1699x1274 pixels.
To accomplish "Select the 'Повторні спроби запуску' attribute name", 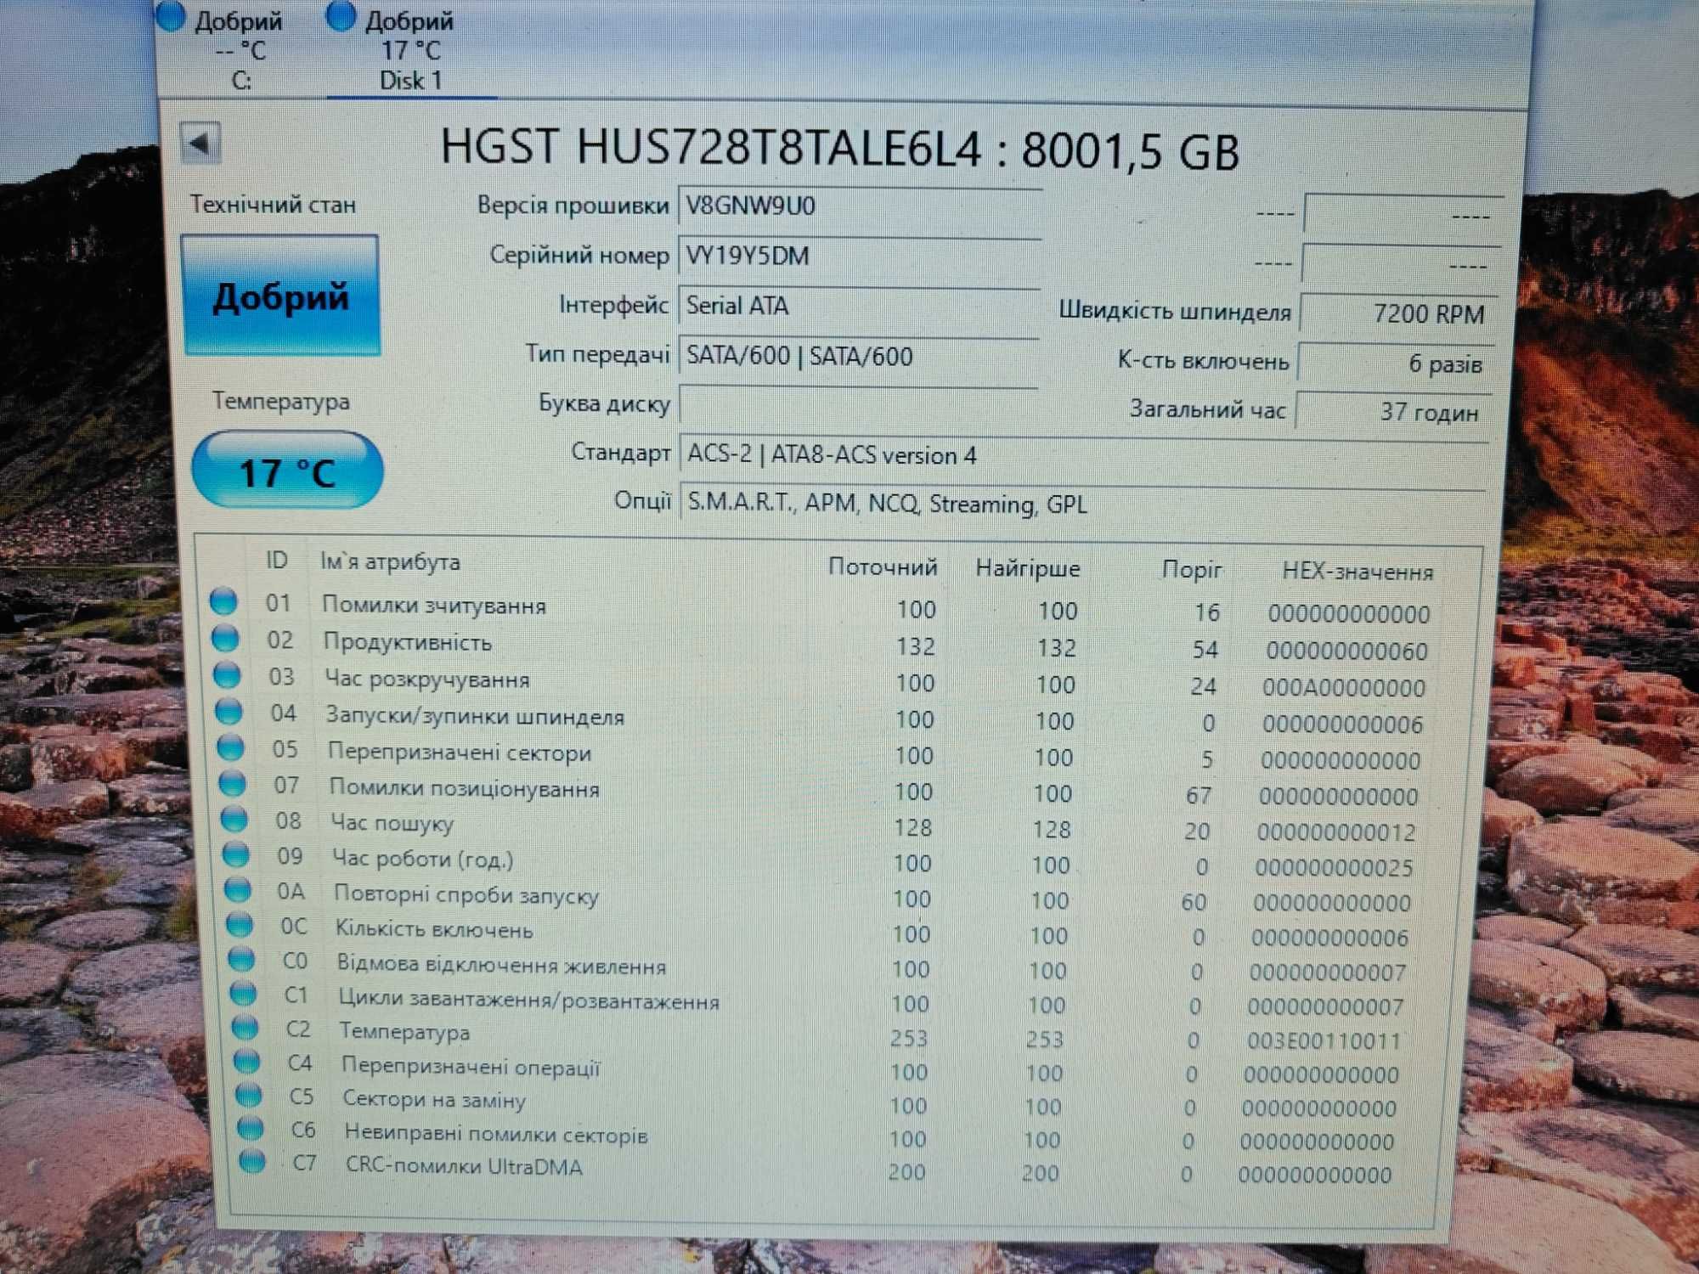I will (x=466, y=895).
